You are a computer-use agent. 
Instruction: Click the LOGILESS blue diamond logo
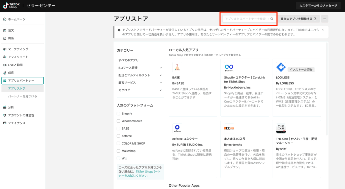tap(281, 67)
